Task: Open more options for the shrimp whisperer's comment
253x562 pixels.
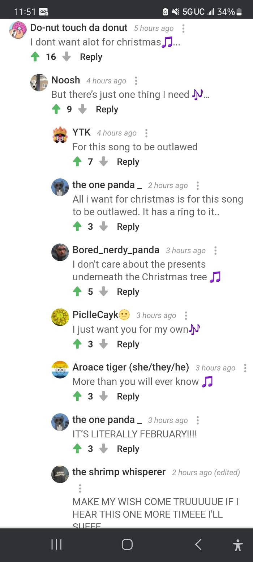Action: click(80, 489)
